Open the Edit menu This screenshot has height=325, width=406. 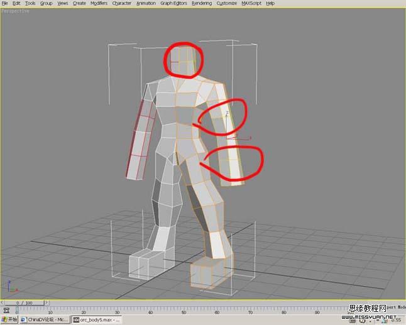pyautogui.click(x=16, y=3)
